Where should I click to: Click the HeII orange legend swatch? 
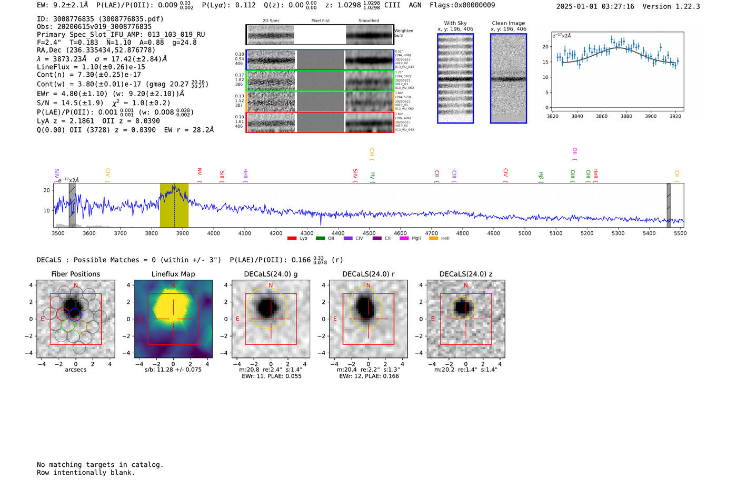434,239
